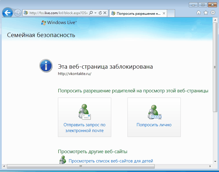Click the horizontal scrollbar left arrow

tap(4, 166)
